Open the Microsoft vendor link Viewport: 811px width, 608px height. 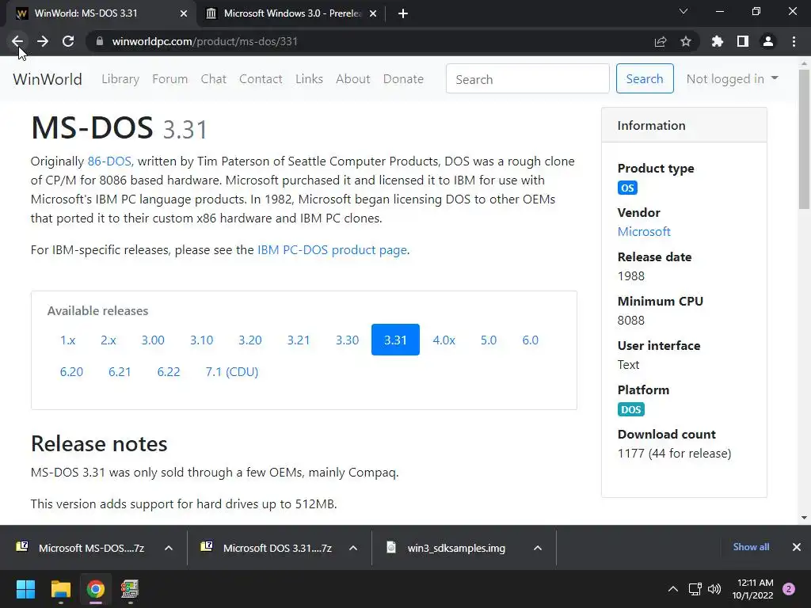pos(644,232)
